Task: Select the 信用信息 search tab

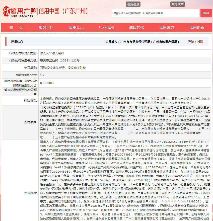Action: coord(133,4)
